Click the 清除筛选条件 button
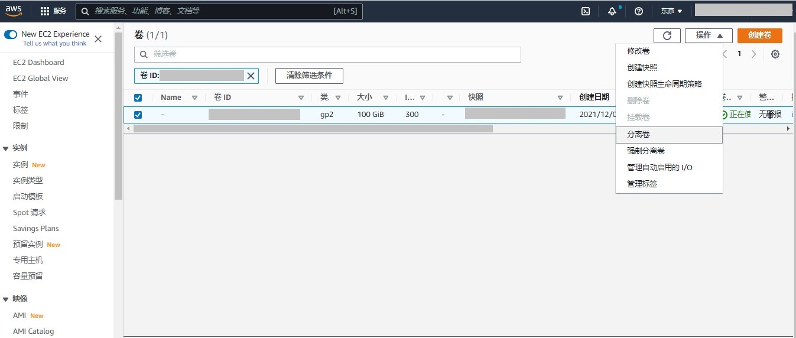The height and width of the screenshot is (338, 796). [x=309, y=76]
